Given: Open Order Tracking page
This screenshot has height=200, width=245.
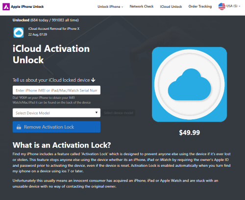Looking at the screenshot, I should [200, 6].
